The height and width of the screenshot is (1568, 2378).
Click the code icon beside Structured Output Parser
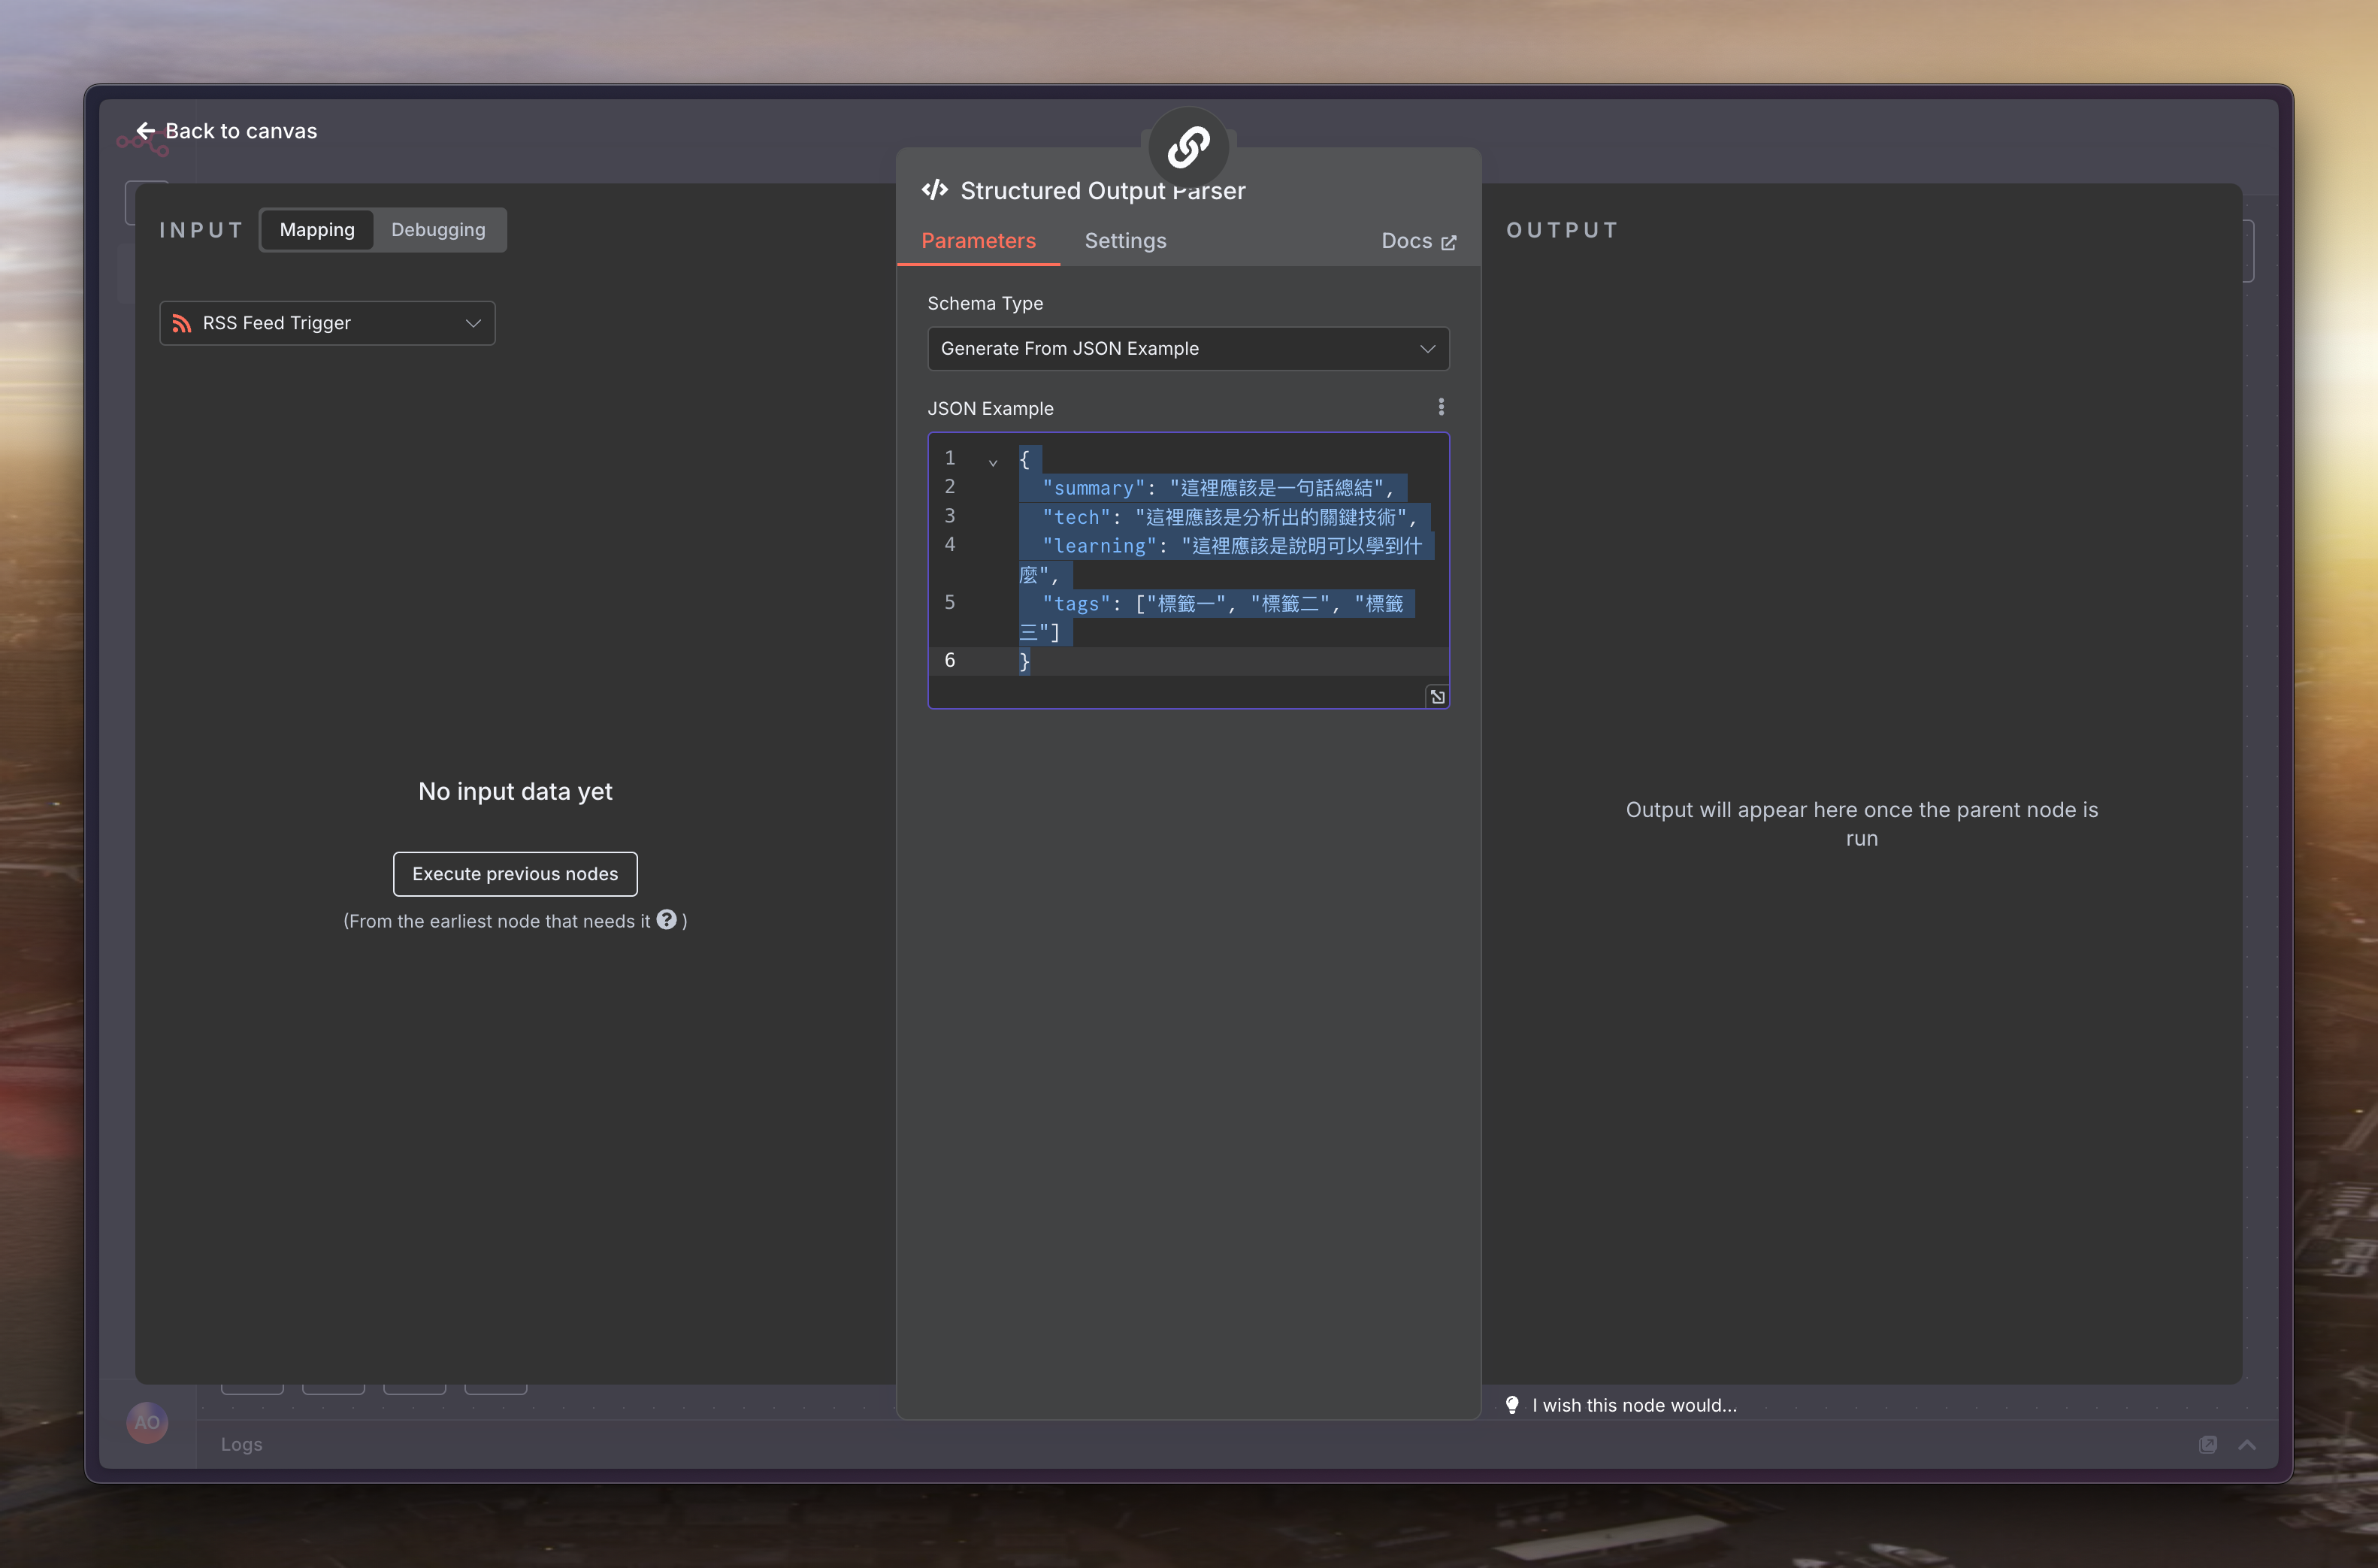click(935, 190)
